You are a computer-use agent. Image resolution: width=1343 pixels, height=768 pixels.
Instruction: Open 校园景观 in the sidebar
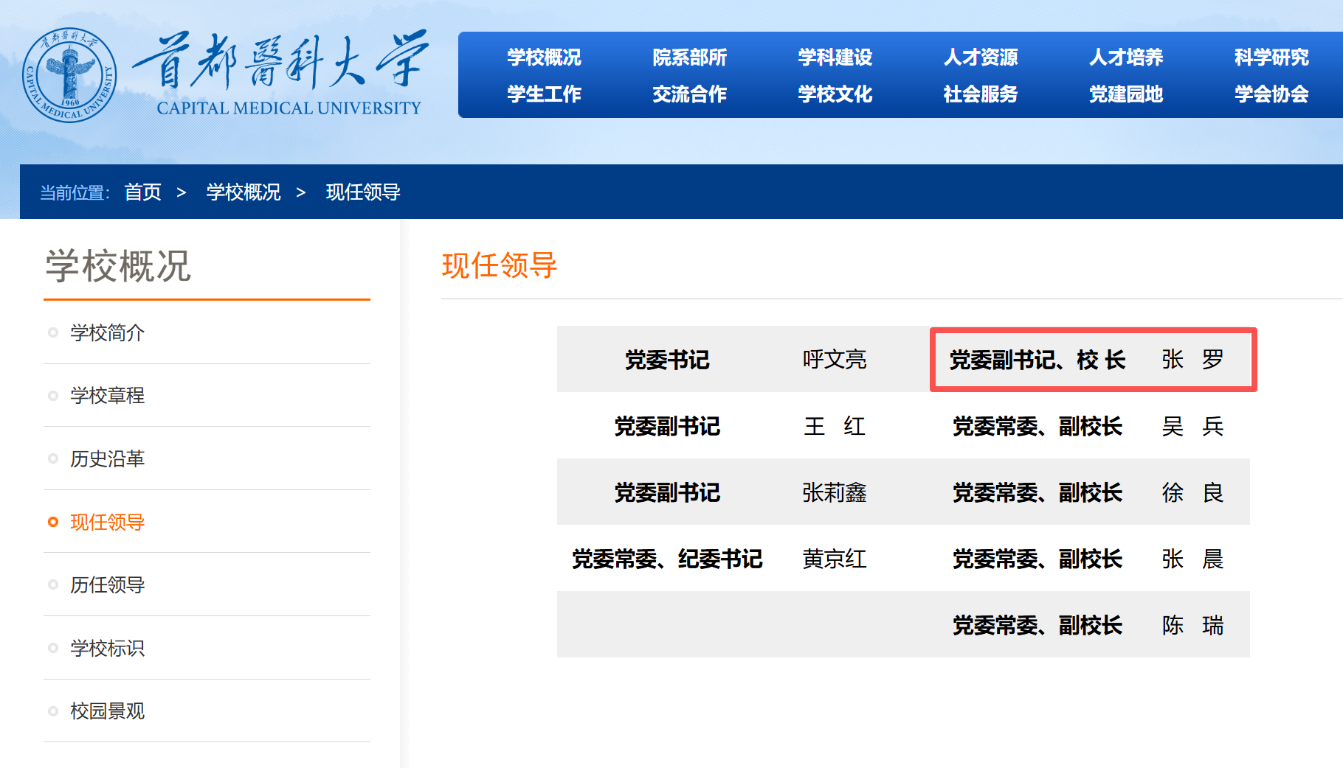pyautogui.click(x=107, y=711)
